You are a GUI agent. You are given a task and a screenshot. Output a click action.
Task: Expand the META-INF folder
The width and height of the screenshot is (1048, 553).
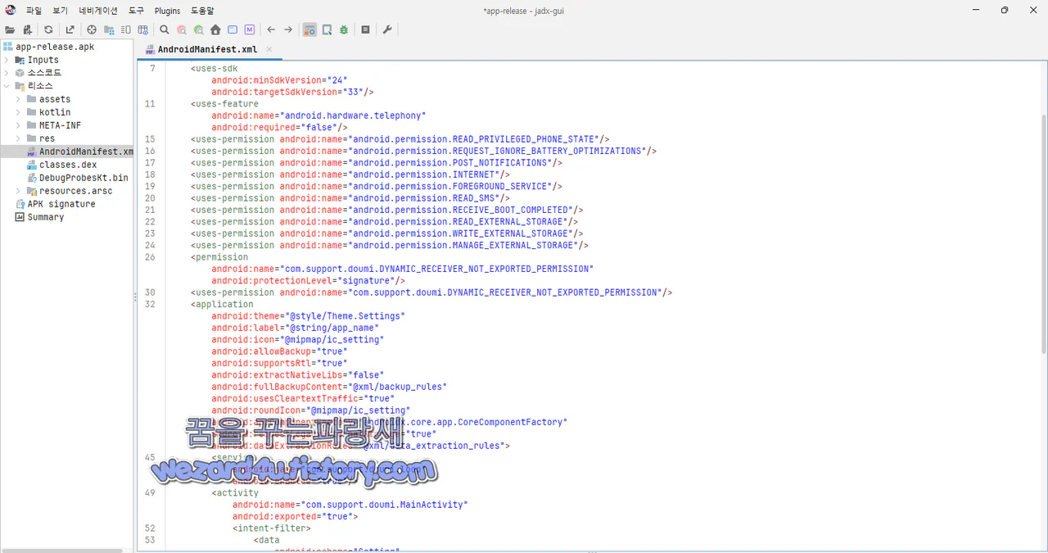click(19, 125)
